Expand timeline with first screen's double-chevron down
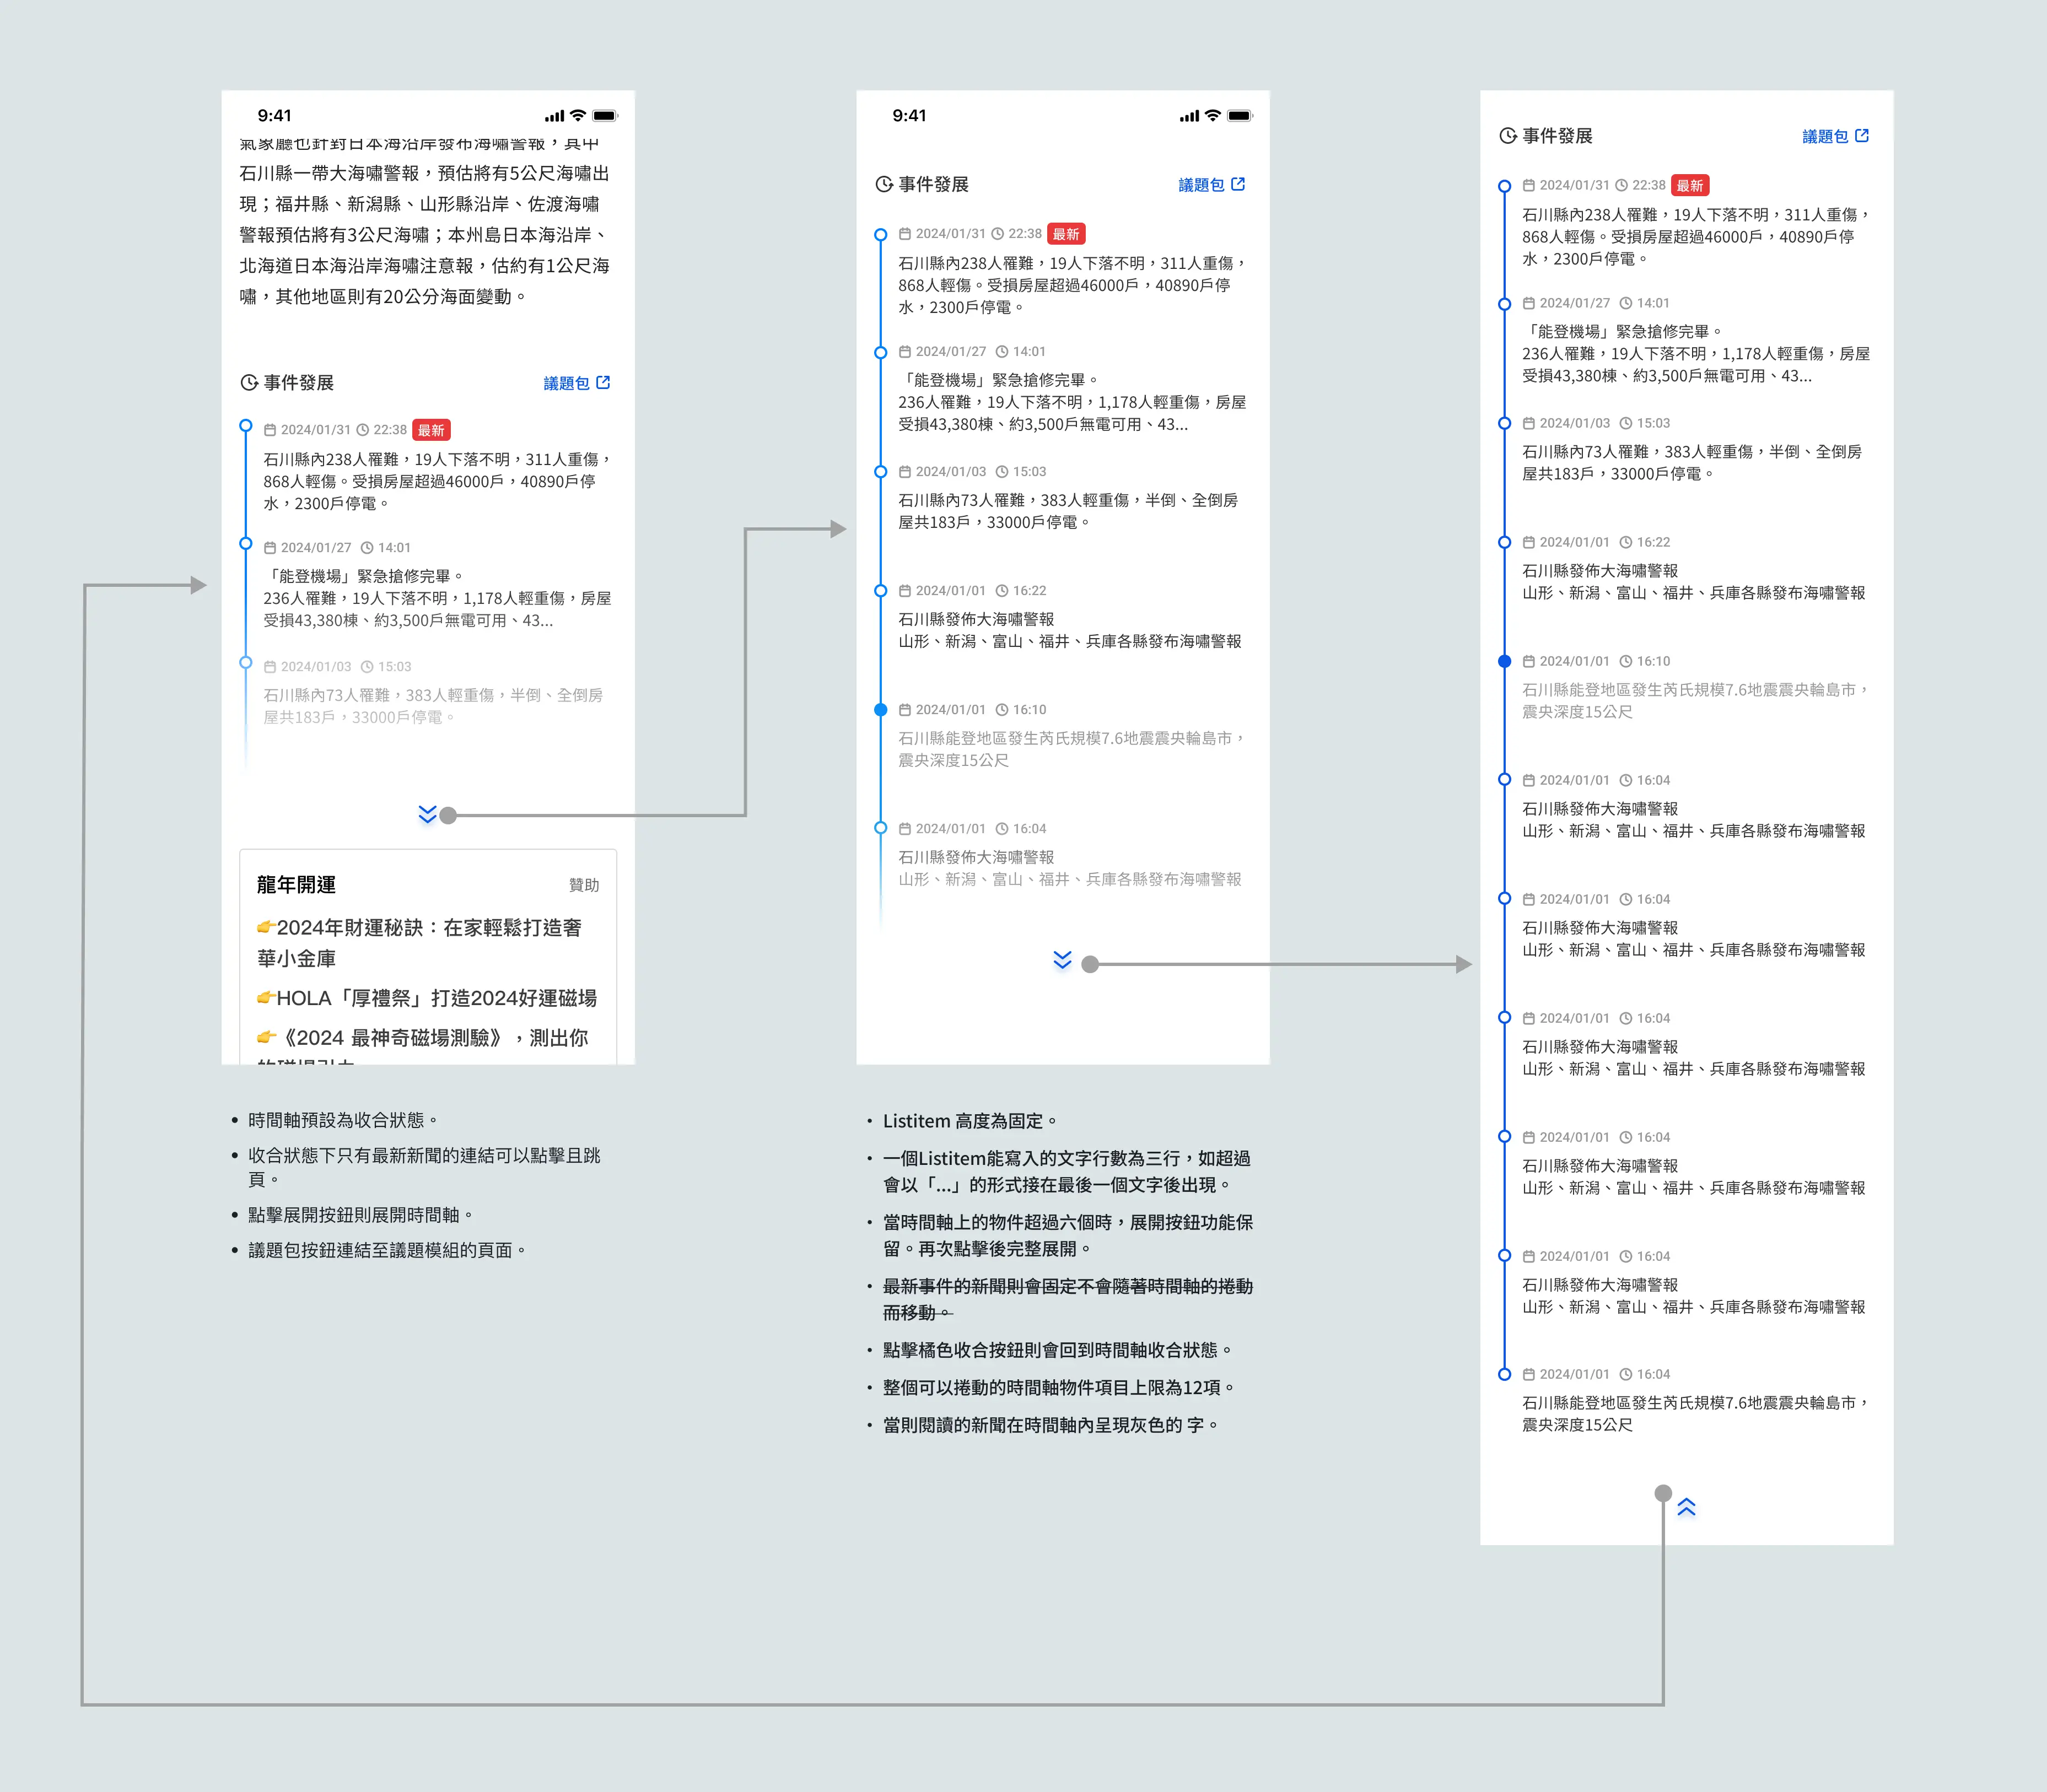 (x=427, y=814)
